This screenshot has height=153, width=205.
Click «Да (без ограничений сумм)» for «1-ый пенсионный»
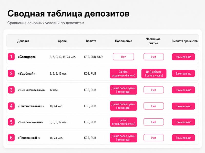coord(124,122)
